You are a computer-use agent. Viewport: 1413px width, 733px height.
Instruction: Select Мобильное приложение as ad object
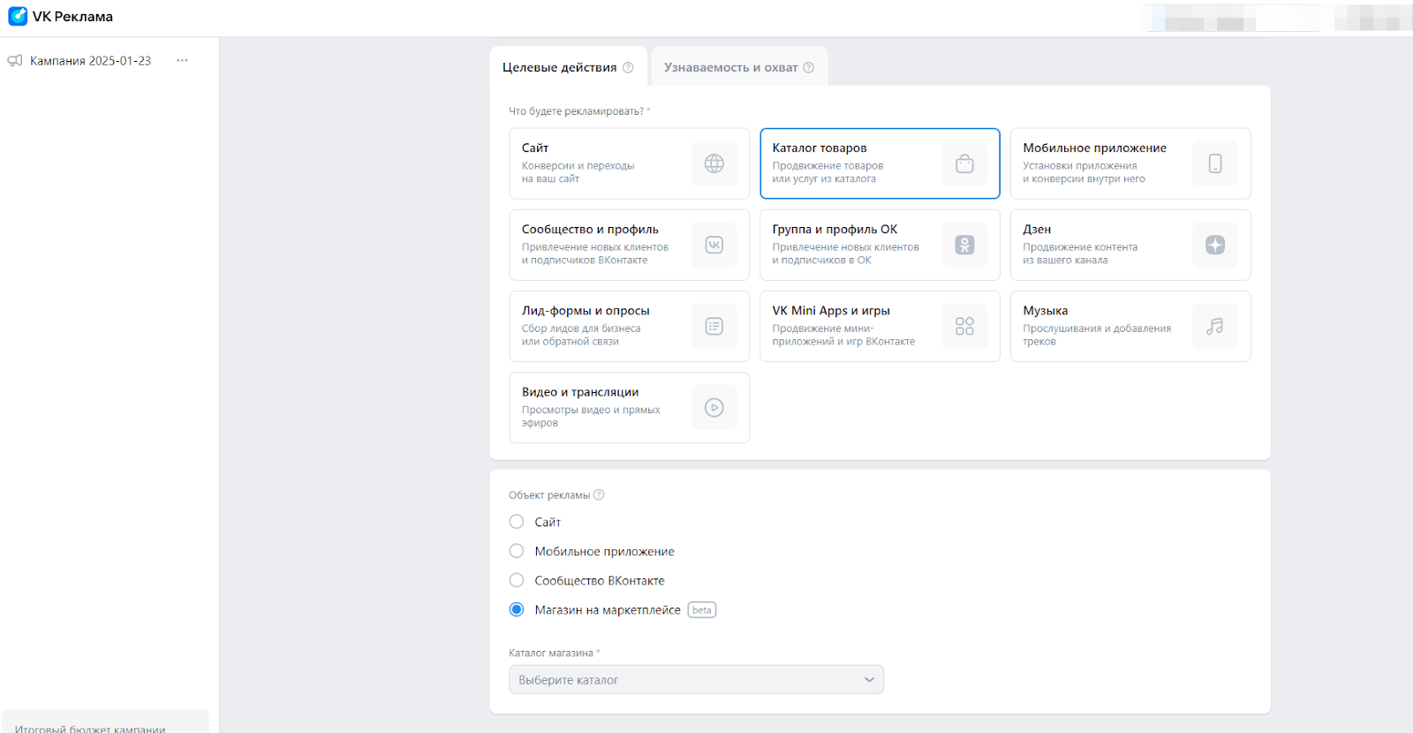point(517,551)
